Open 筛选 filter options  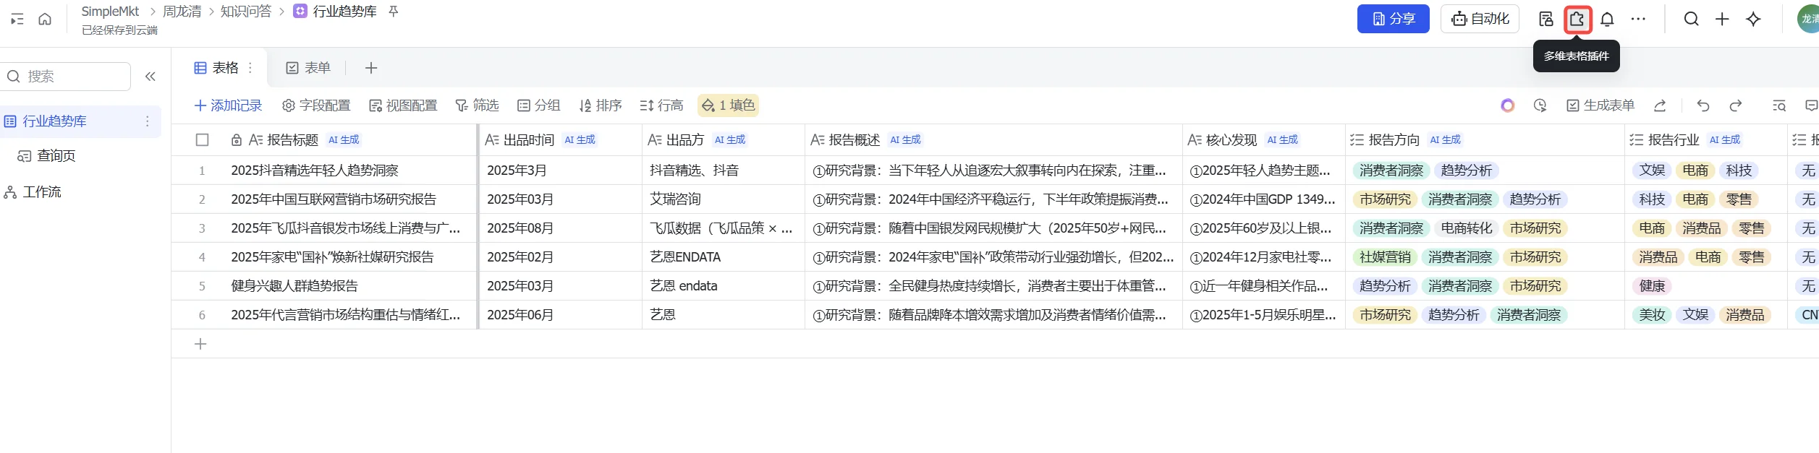tap(477, 105)
